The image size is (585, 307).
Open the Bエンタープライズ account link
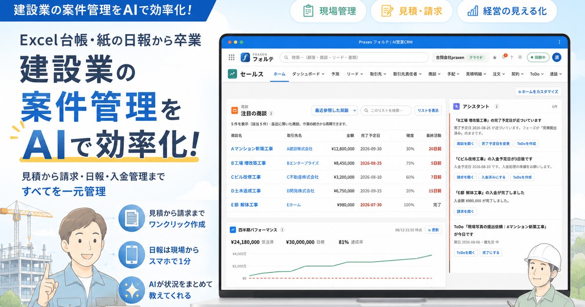303,163
